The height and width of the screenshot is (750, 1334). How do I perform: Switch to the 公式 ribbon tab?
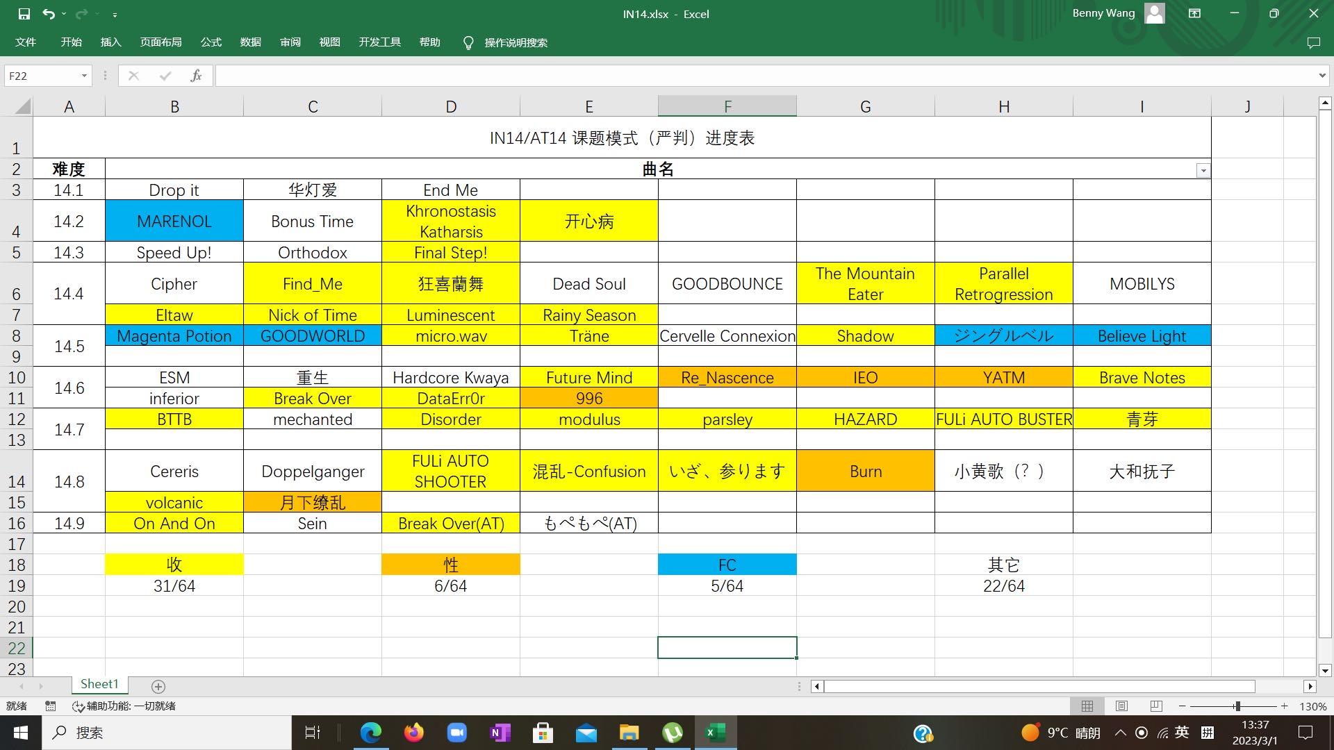[x=211, y=42]
